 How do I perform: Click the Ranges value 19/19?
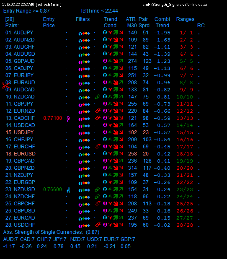tap(185, 161)
